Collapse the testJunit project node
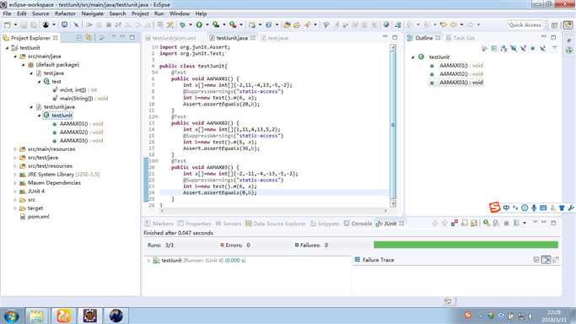576x324 pixels. pos(7,48)
